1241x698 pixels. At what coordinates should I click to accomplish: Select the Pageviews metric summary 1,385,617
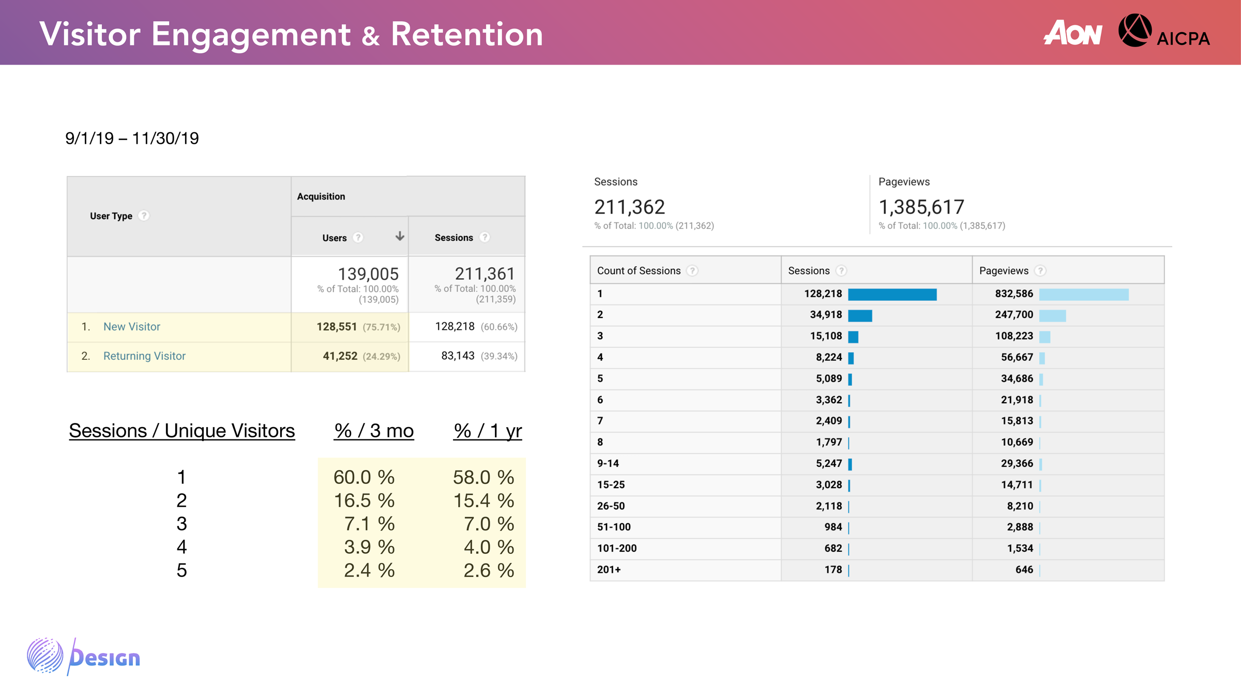(921, 207)
